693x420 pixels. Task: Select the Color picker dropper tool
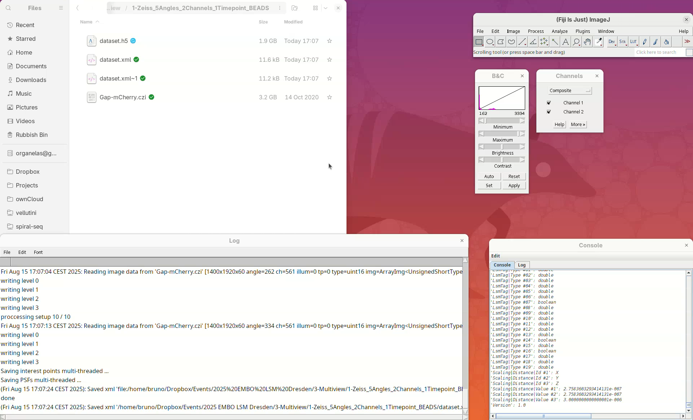point(598,42)
